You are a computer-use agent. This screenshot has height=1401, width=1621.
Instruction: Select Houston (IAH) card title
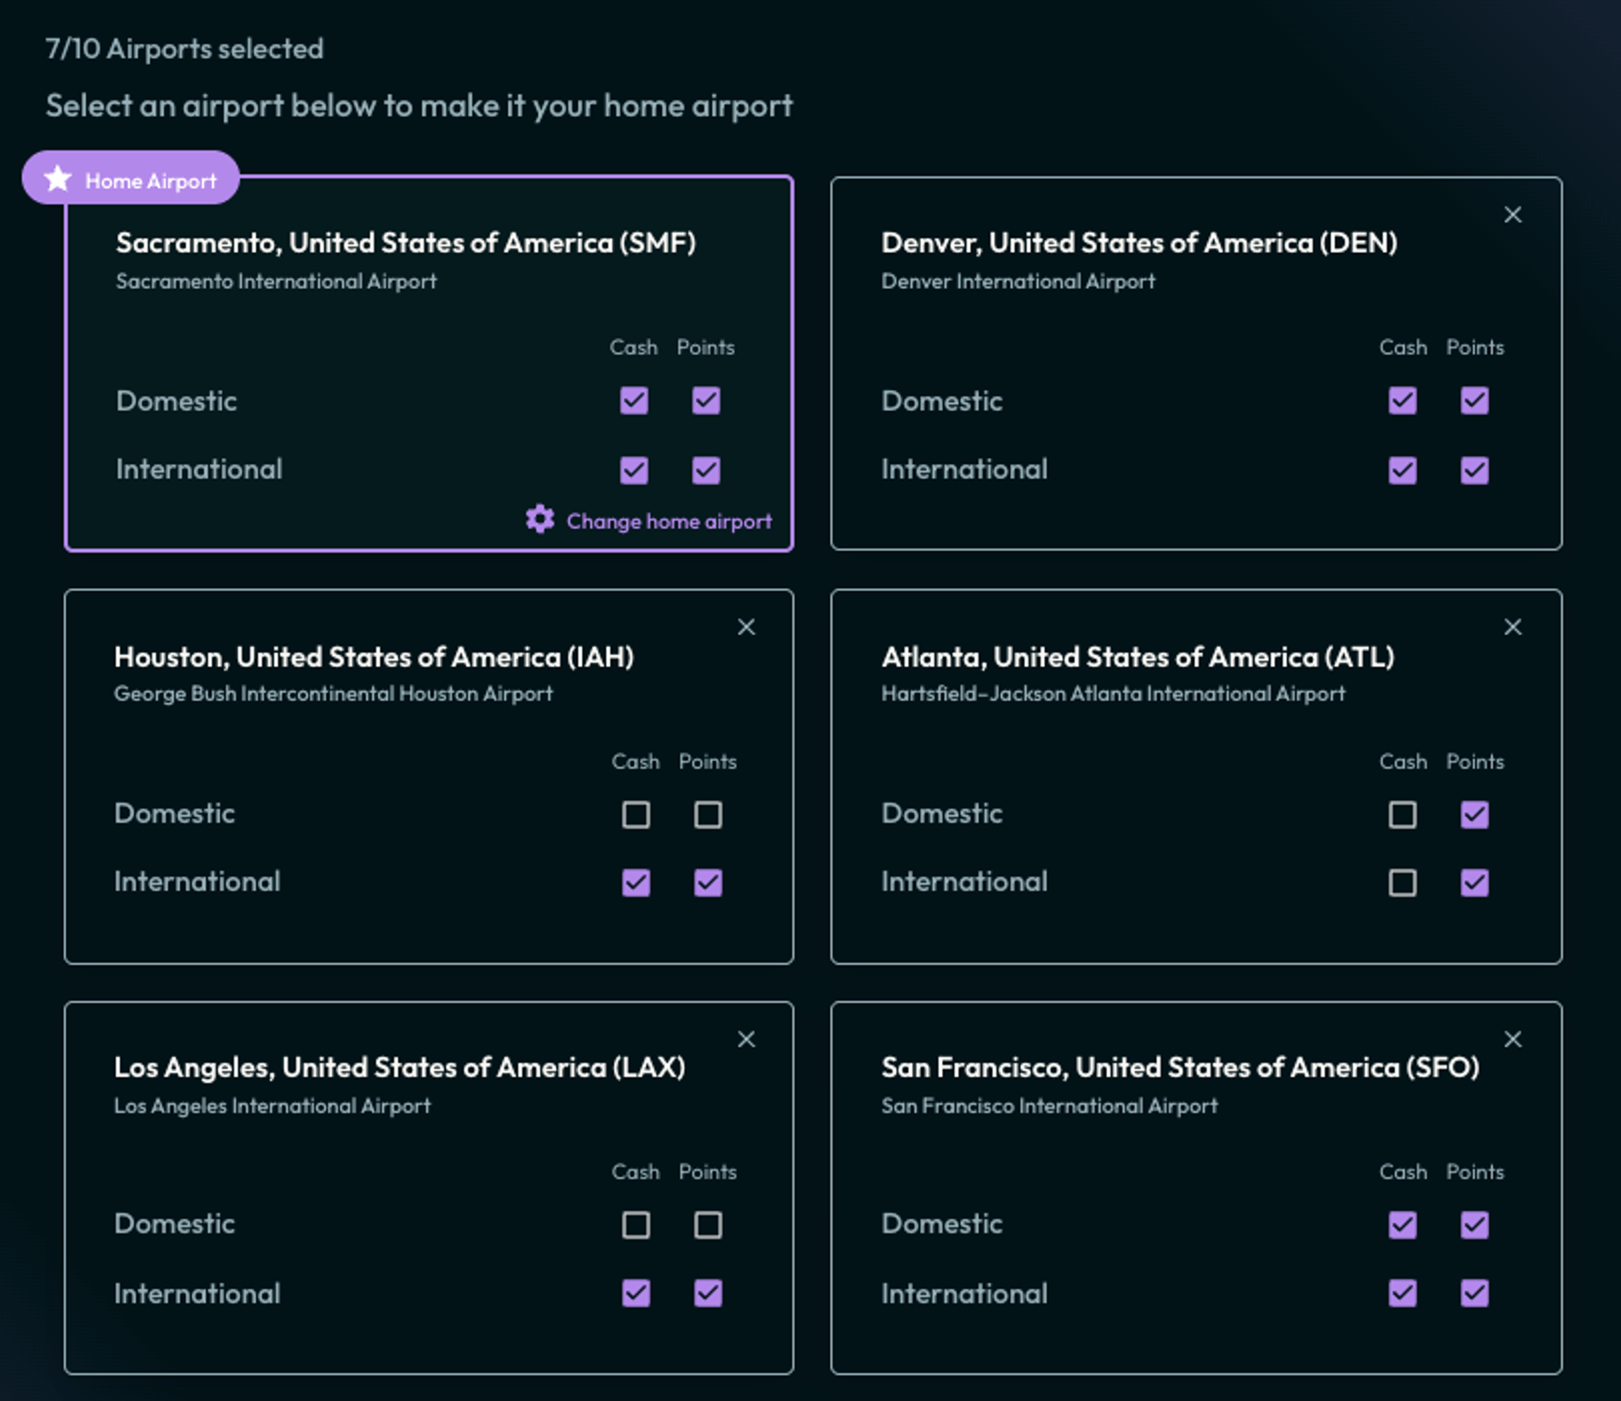pyautogui.click(x=374, y=656)
